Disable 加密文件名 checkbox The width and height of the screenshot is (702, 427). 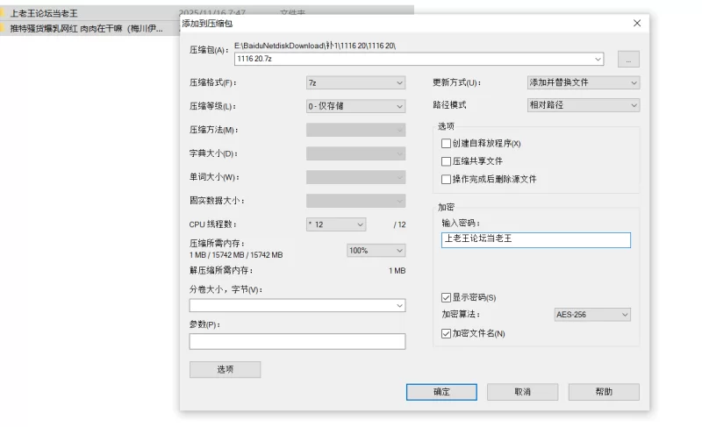(x=446, y=333)
